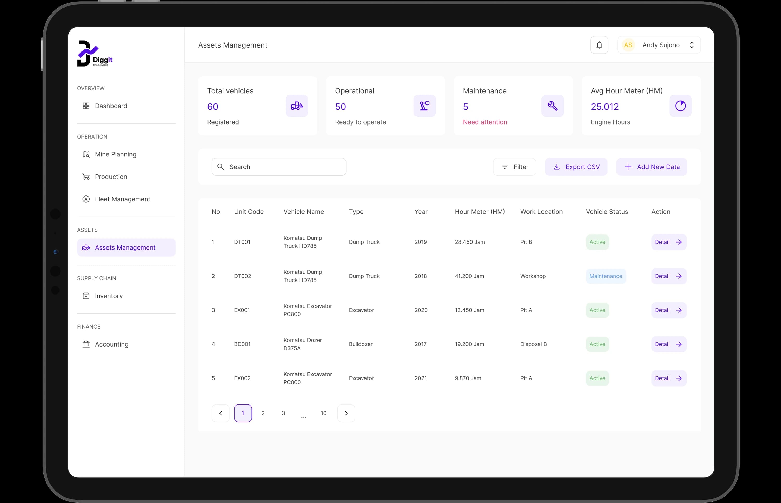Open Accounting page
Viewport: 781px width, 503px height.
tap(126, 344)
